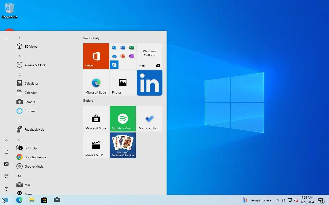The image size is (329, 205).
Task: Open Pictures from the Start sidebar
Action: pos(6,164)
